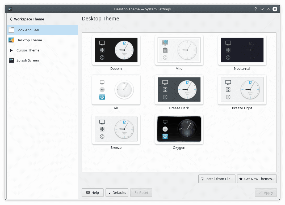
Task: Click the star icon on Get New Themes
Action: click(241, 179)
